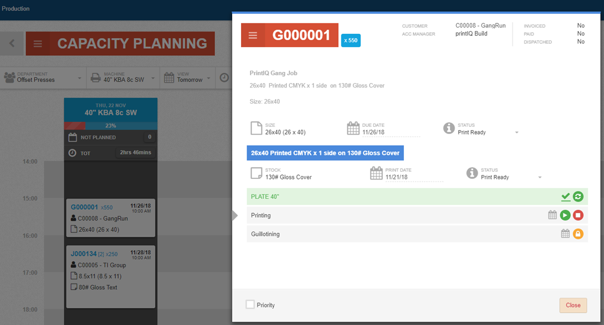This screenshot has width=604, height=325.
Task: Click the Close button
Action: [573, 306]
